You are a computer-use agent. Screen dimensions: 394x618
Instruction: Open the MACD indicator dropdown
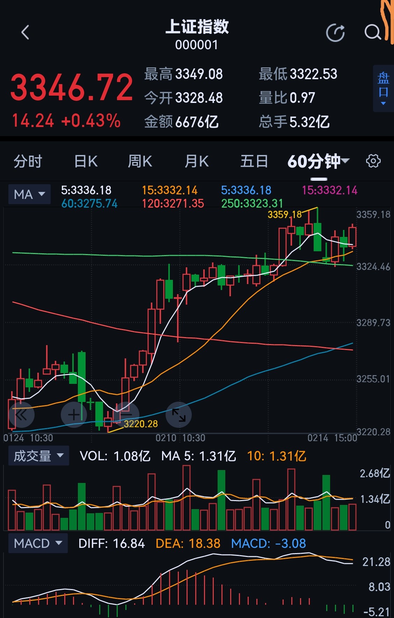point(38,543)
